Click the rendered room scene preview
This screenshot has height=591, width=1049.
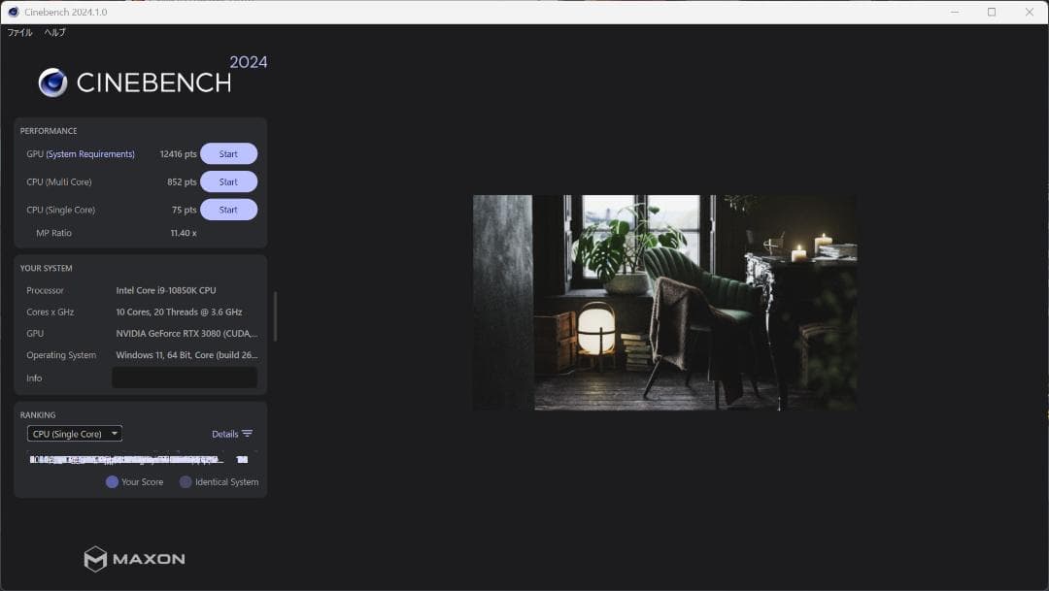(x=665, y=302)
